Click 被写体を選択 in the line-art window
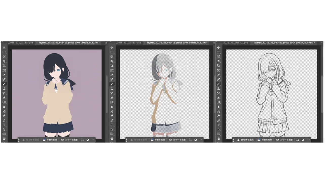Screen dimensions: 325x170 click(246, 140)
